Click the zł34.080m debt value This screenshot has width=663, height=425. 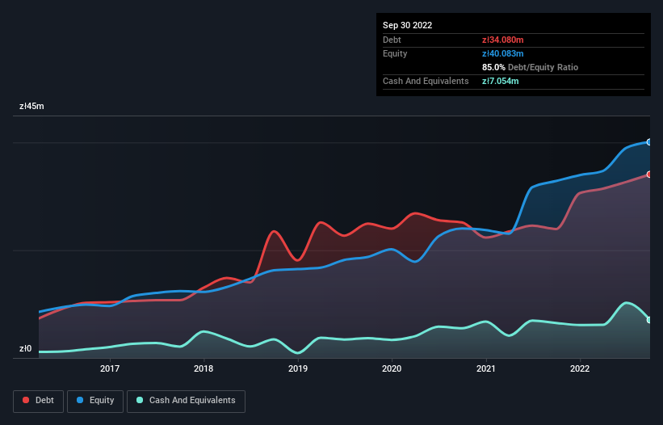click(503, 40)
